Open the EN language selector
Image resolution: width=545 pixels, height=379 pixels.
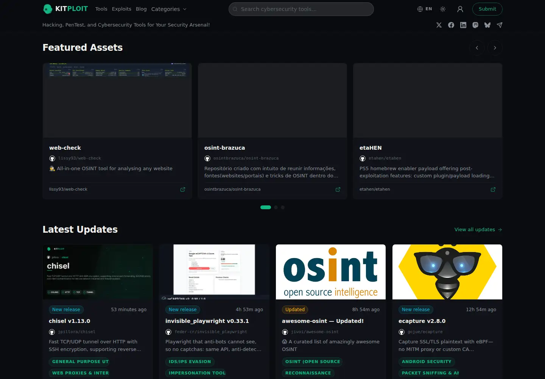click(425, 9)
